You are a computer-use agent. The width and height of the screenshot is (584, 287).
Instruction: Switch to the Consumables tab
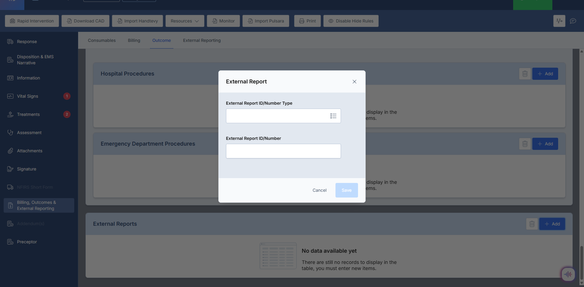click(x=102, y=40)
